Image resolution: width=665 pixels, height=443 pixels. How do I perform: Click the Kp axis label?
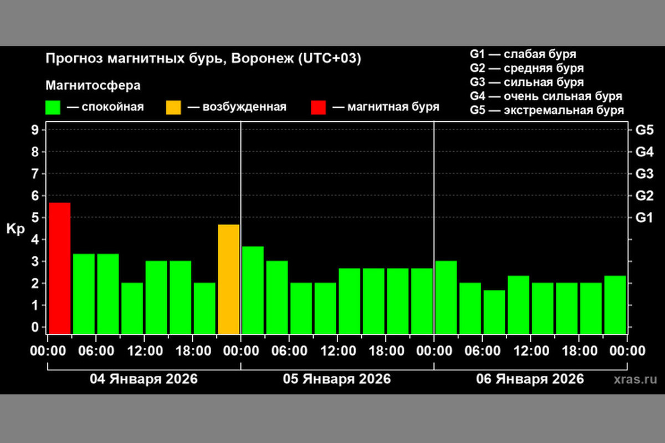pyautogui.click(x=17, y=228)
